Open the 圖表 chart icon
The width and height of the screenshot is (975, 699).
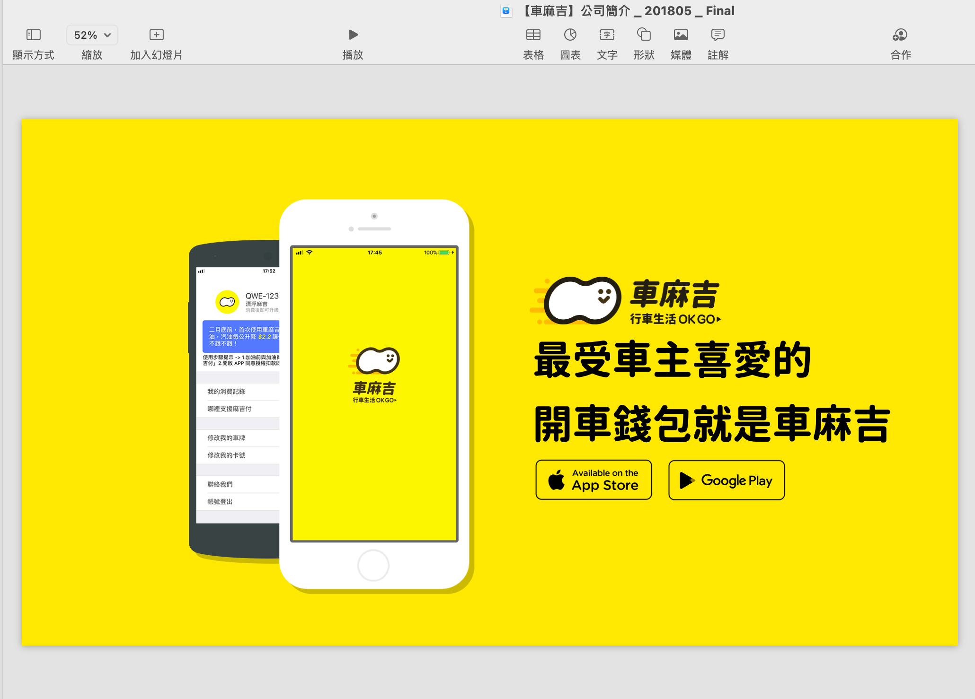coord(570,35)
